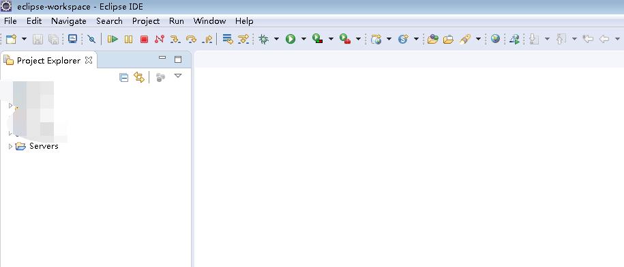This screenshot has height=267, width=624.
Task: Click the Resume debug icon
Action: coord(113,39)
